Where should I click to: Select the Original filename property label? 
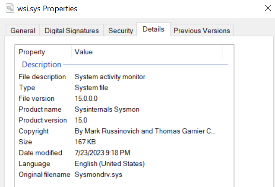tap(44, 175)
